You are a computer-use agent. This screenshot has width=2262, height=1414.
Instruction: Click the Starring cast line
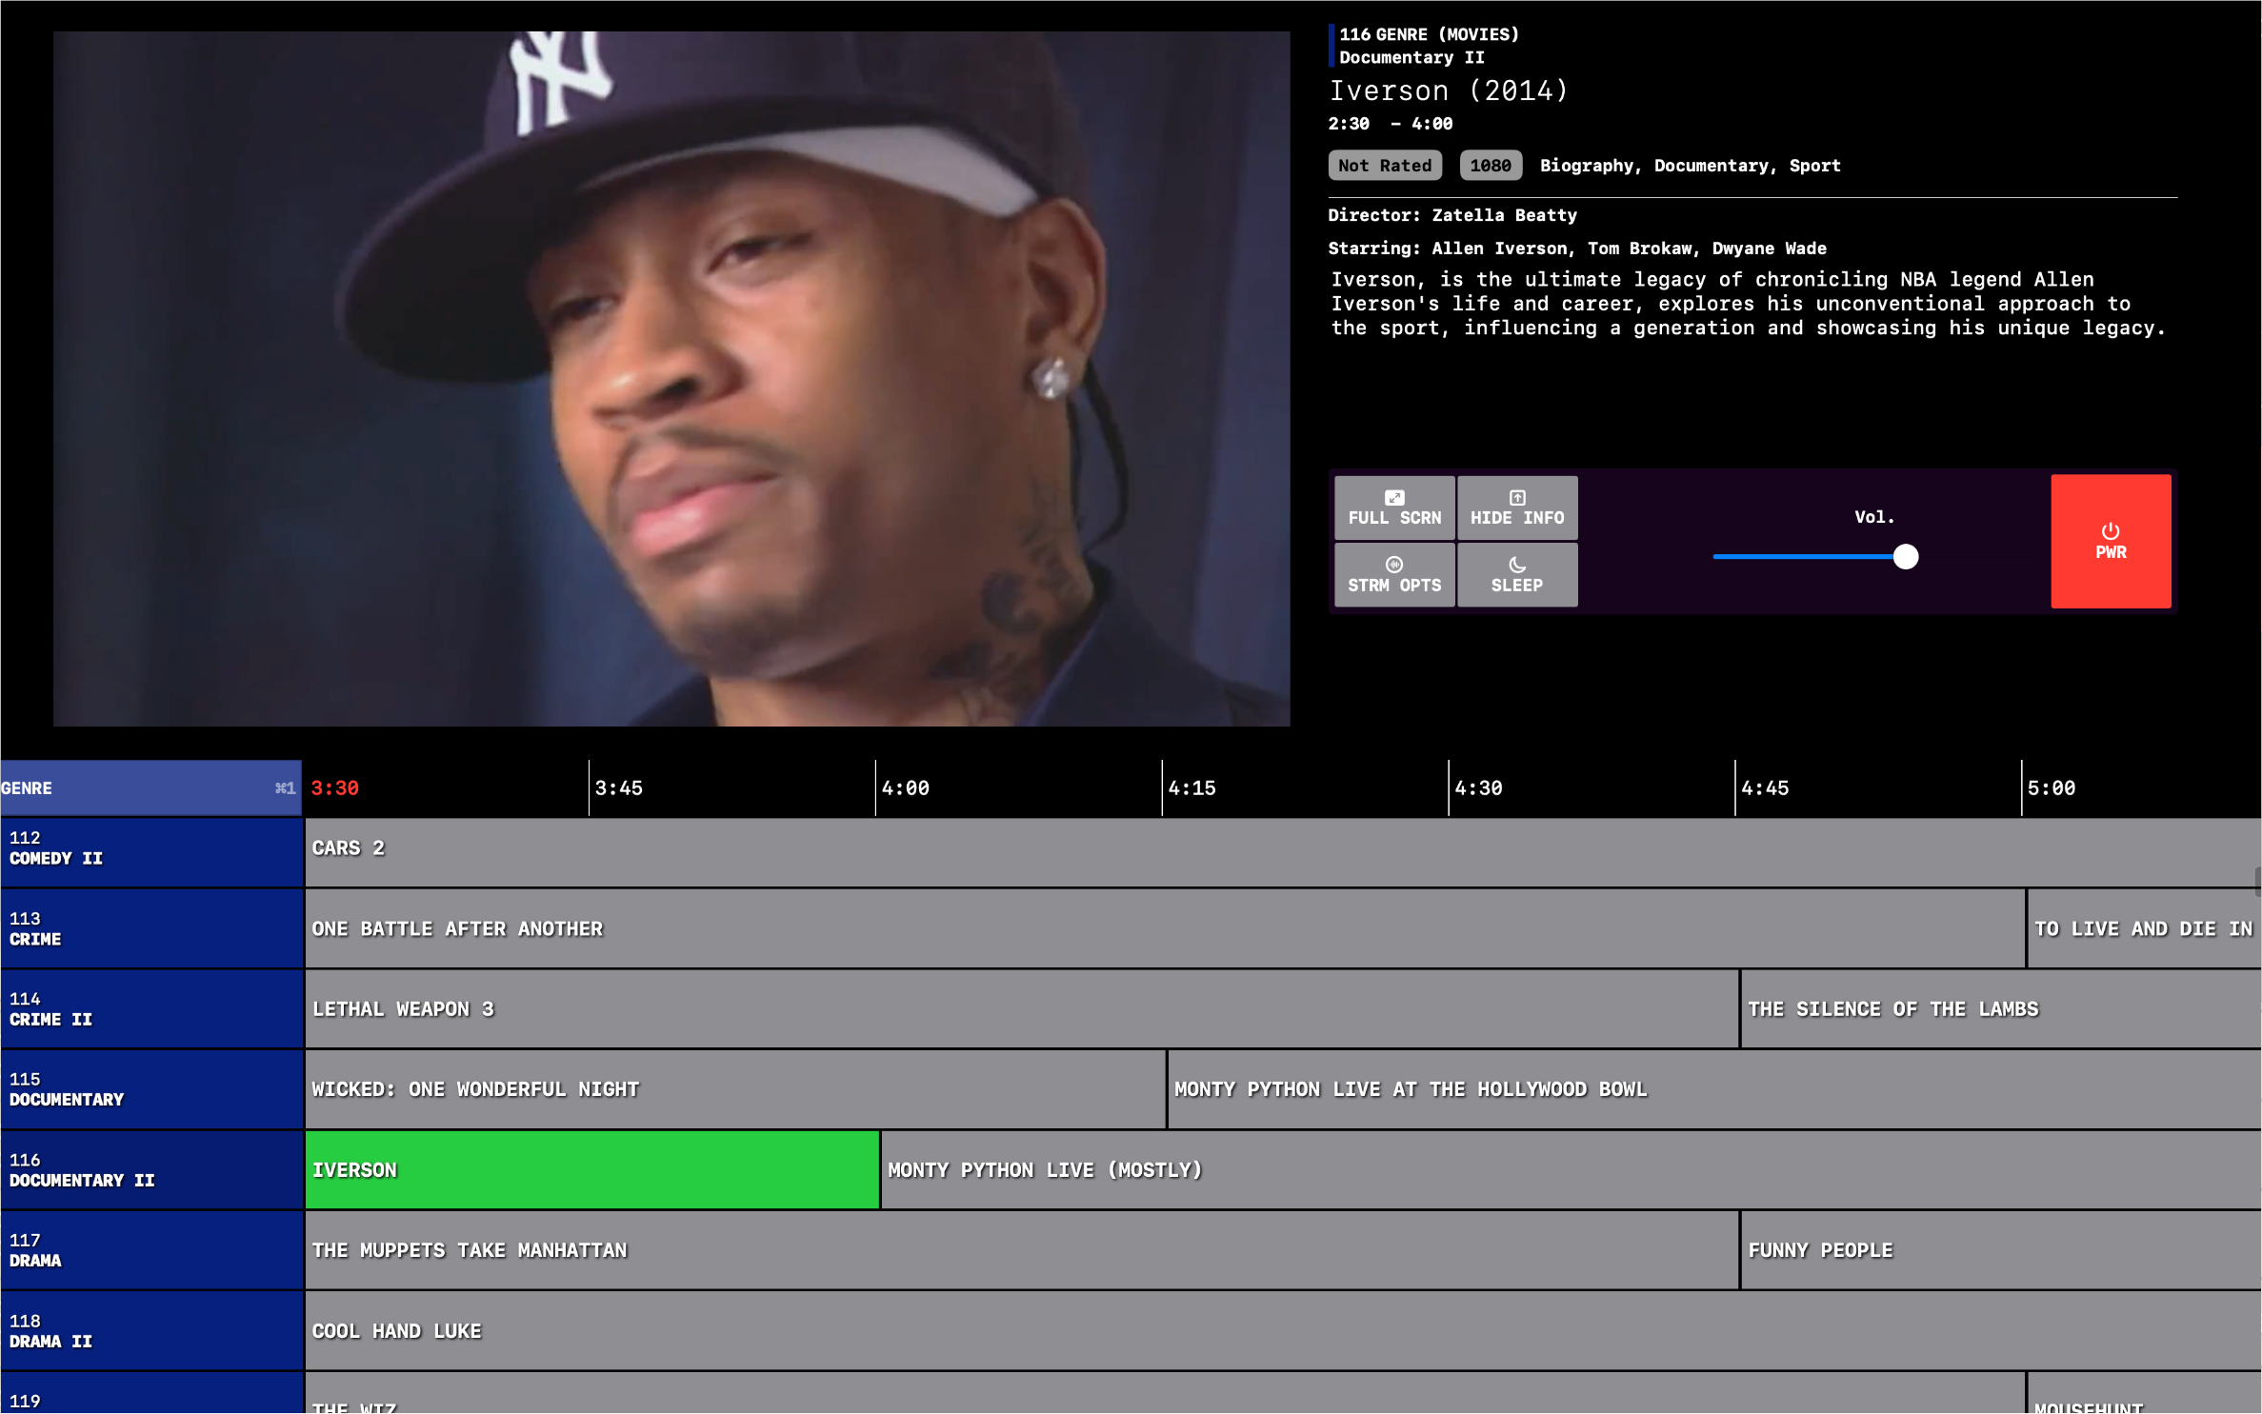pos(1577,249)
